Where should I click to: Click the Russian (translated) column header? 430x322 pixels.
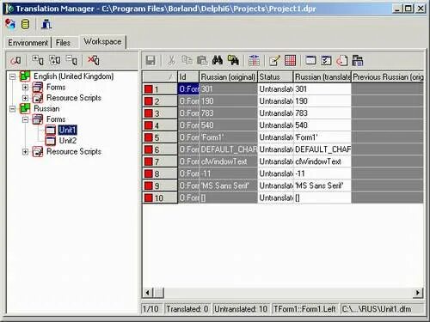[322, 77]
